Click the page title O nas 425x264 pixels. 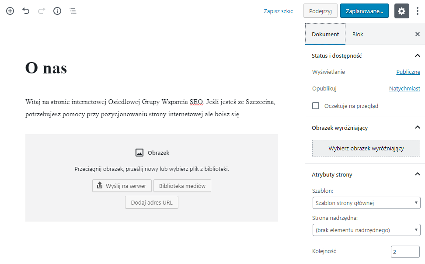pos(46,68)
